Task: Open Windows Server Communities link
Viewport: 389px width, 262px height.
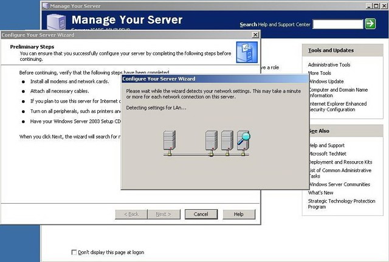Action: point(339,184)
